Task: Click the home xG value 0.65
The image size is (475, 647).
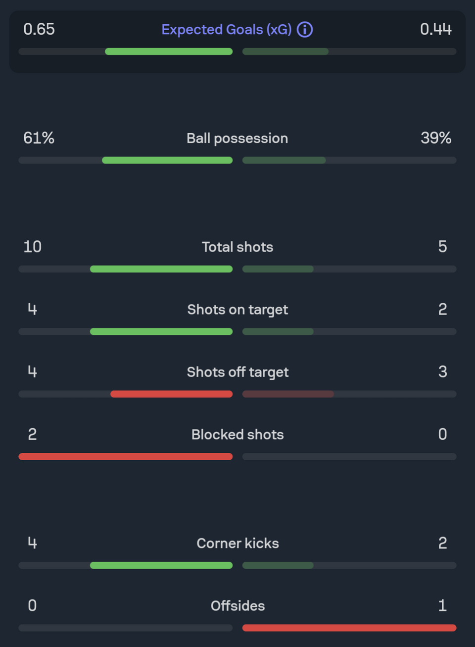Action: pyautogui.click(x=39, y=29)
